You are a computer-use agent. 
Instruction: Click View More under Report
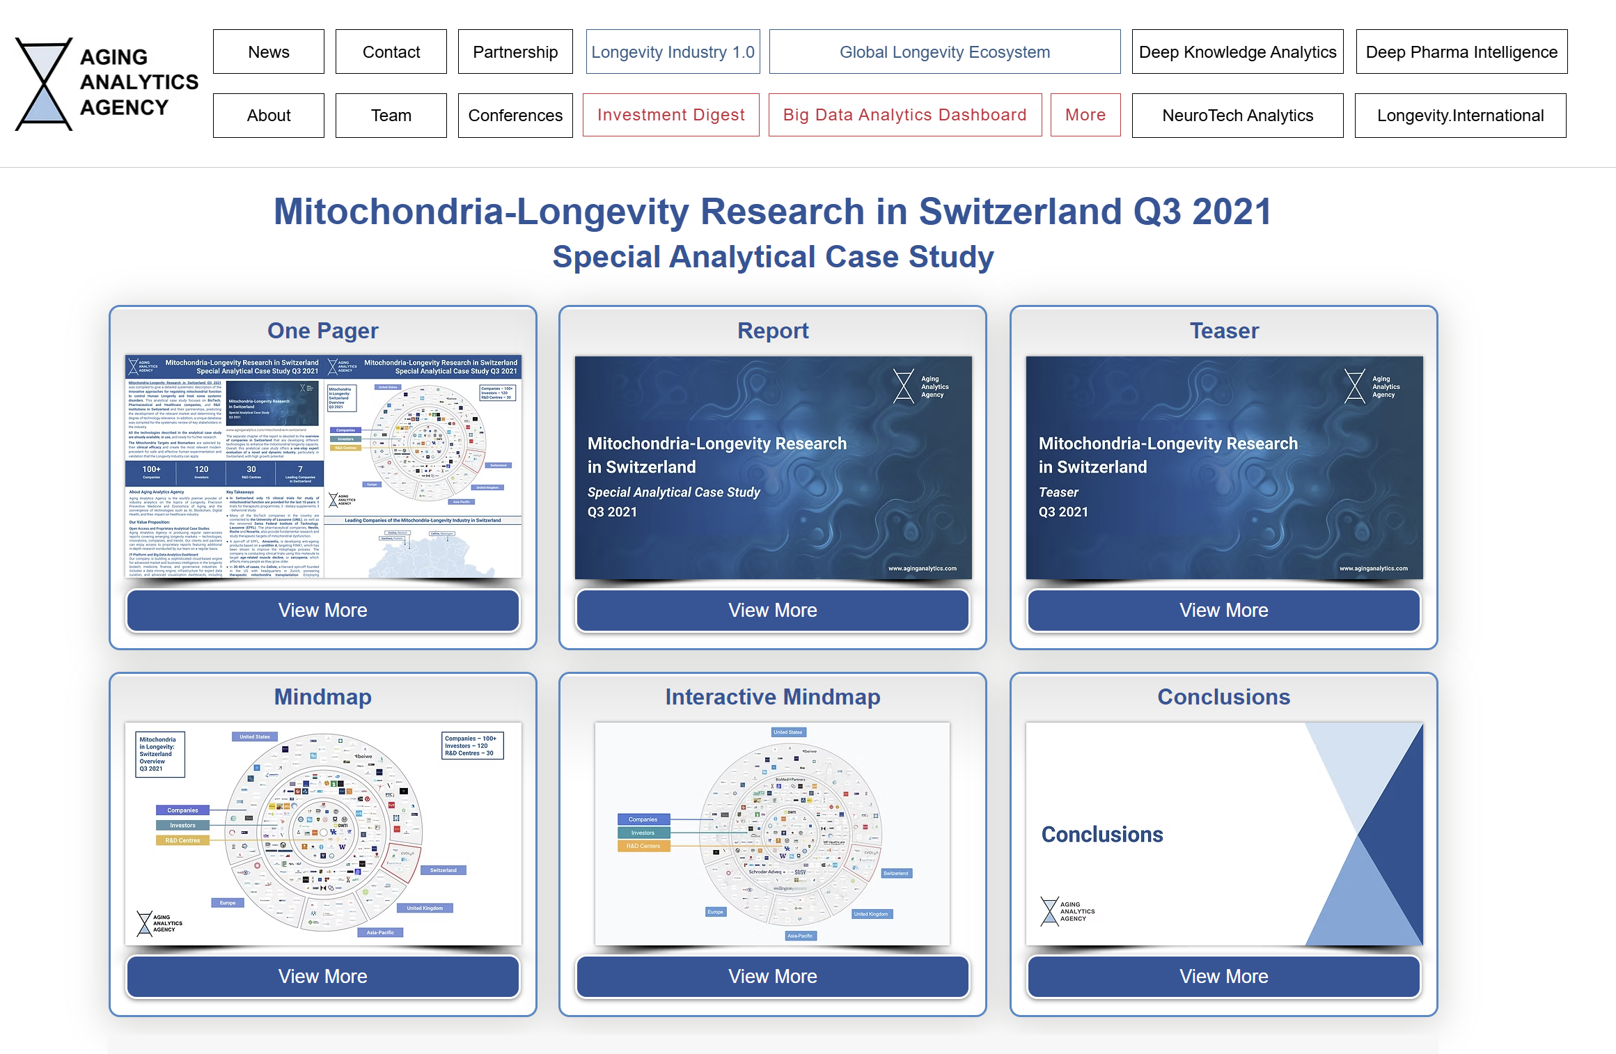[772, 610]
